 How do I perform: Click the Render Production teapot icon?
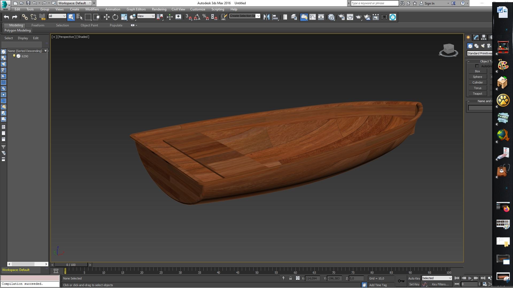pos(359,17)
